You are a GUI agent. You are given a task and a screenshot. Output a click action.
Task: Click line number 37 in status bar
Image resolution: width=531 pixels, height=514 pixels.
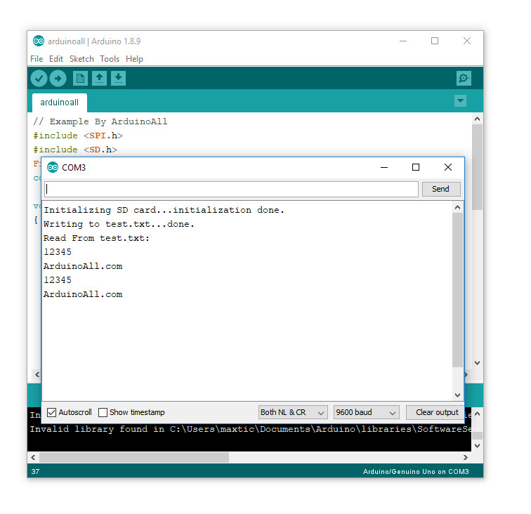pyautogui.click(x=36, y=472)
